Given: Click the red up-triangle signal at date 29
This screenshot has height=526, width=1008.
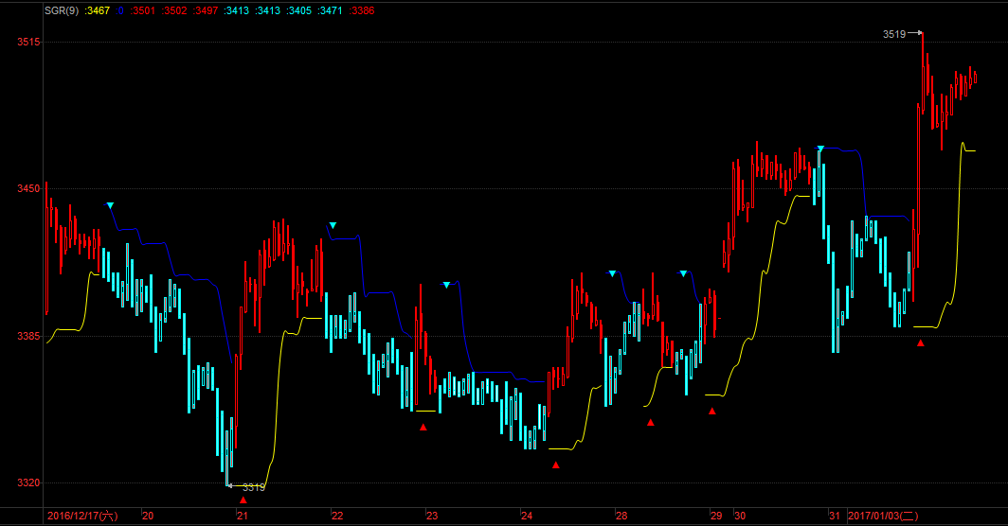Looking at the screenshot, I should (x=712, y=411).
